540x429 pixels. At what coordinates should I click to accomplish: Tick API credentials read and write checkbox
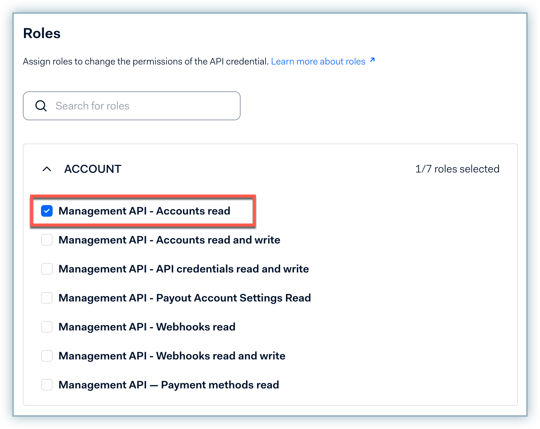(x=47, y=269)
